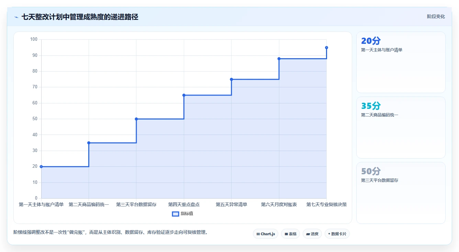Click the 指标值 legend label
The width and height of the screenshot is (459, 252).
[x=187, y=214]
